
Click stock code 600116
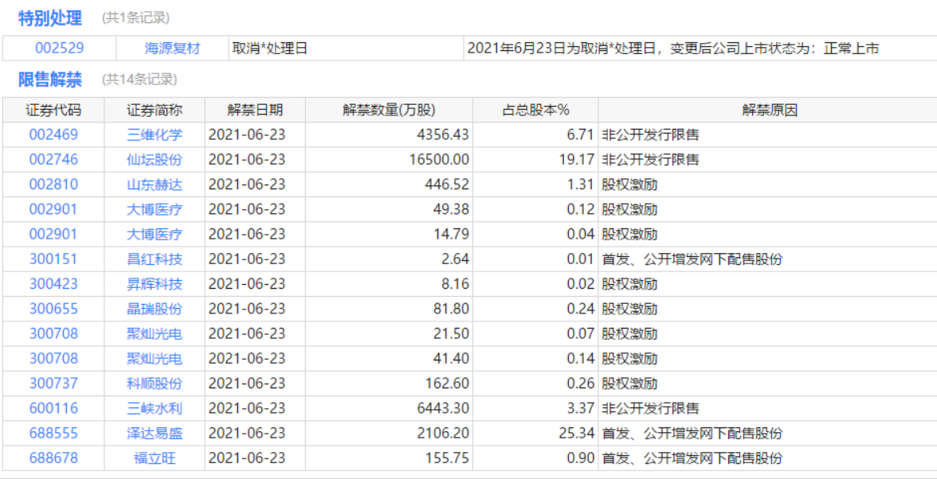pos(54,409)
